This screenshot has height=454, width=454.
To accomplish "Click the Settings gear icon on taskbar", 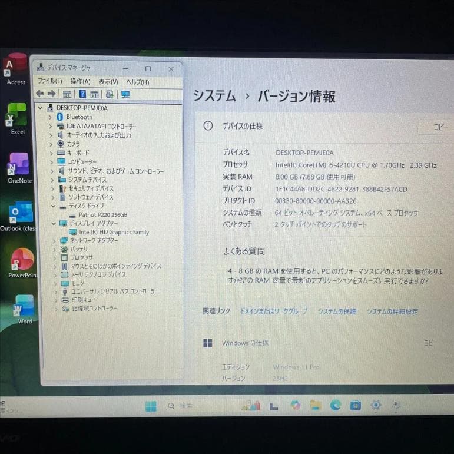I will tap(376, 405).
